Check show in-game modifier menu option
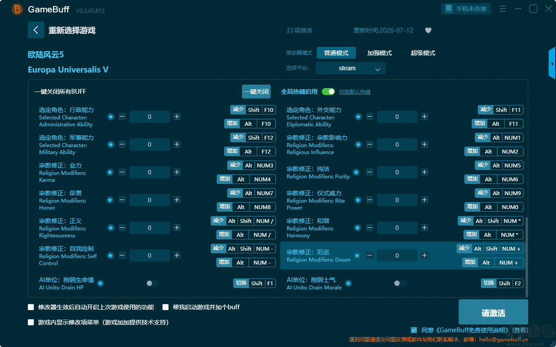Screen dimensions: 556x347 coord(31,322)
